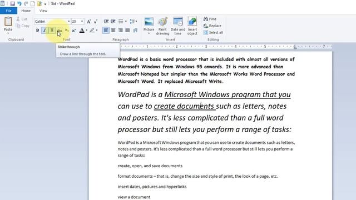
Task: Open the highlight color dropdown arrow
Action: point(97,30)
